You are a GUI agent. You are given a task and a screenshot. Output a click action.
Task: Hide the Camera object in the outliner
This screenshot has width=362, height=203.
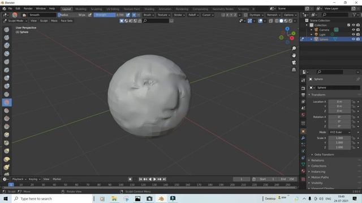click(x=353, y=30)
